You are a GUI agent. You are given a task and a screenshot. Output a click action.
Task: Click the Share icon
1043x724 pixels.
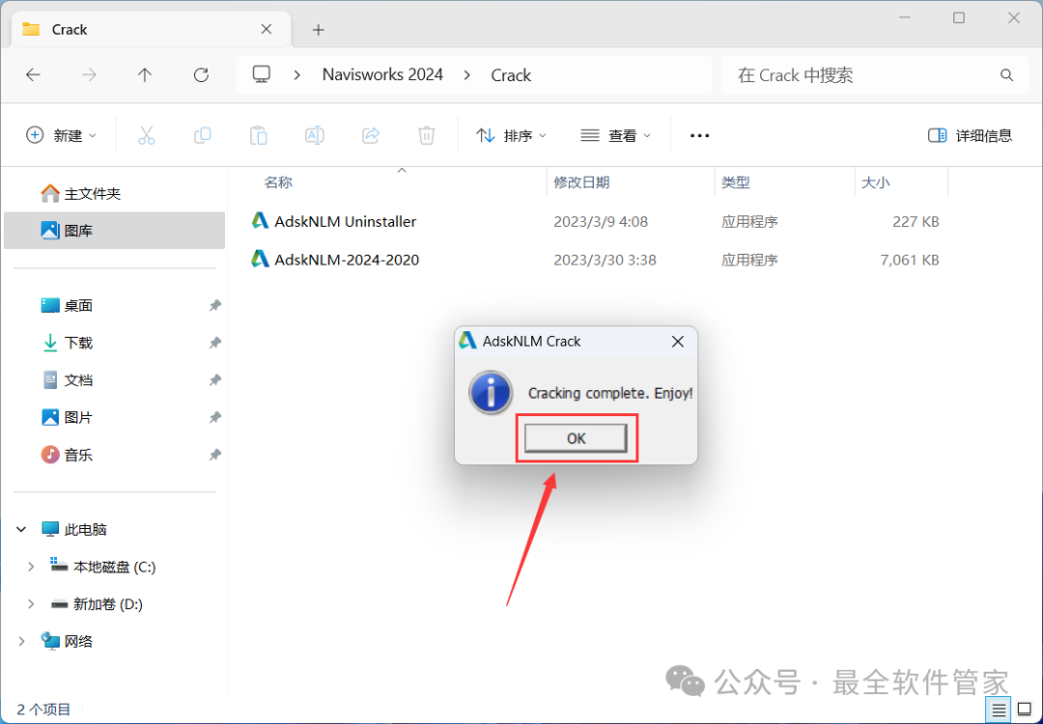point(371,135)
